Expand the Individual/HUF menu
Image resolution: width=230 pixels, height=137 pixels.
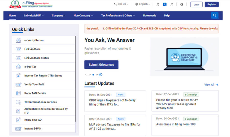pyautogui.click(x=33, y=16)
